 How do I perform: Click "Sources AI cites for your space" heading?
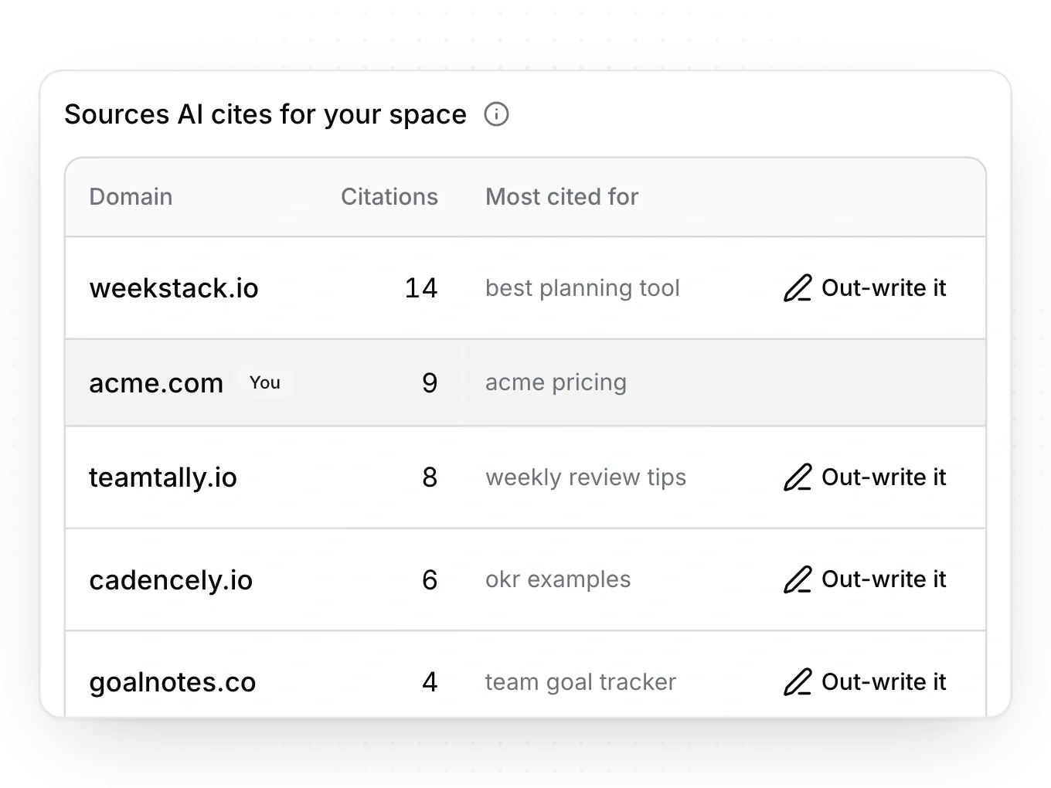(x=265, y=114)
